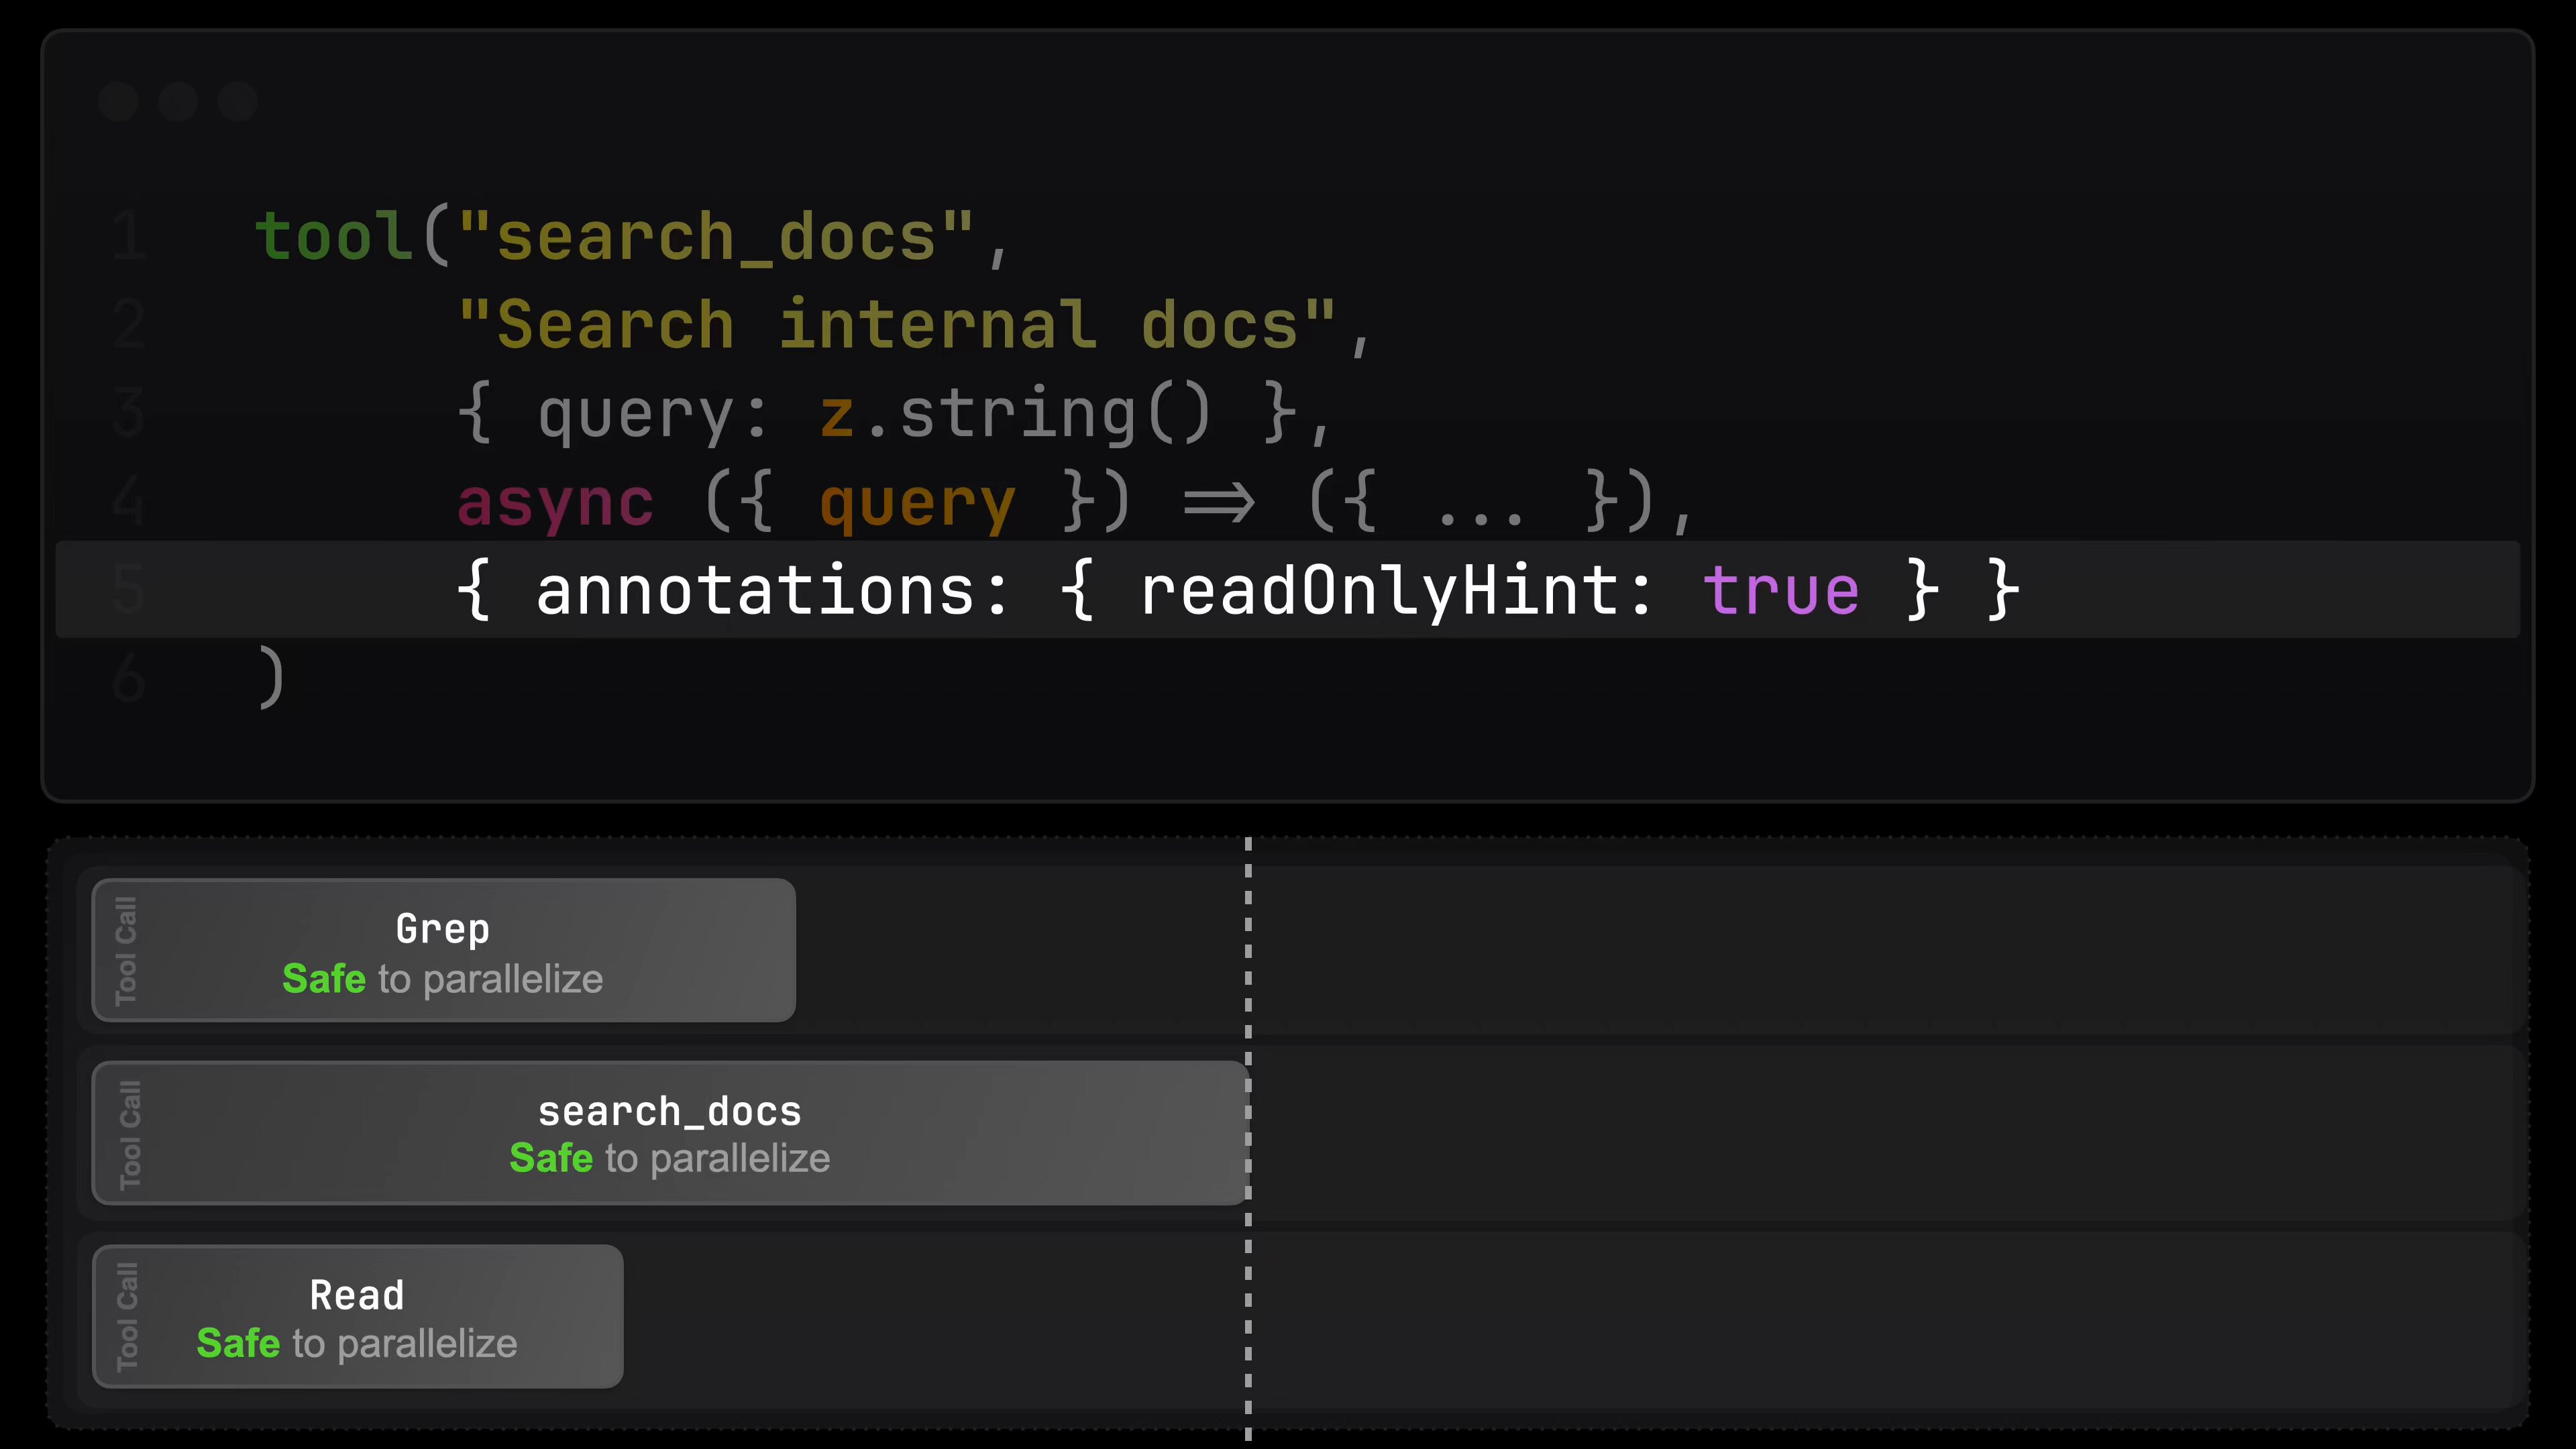
Task: Click the "async" keyword on line 4
Action: [556, 502]
